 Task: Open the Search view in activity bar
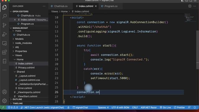click(4, 16)
